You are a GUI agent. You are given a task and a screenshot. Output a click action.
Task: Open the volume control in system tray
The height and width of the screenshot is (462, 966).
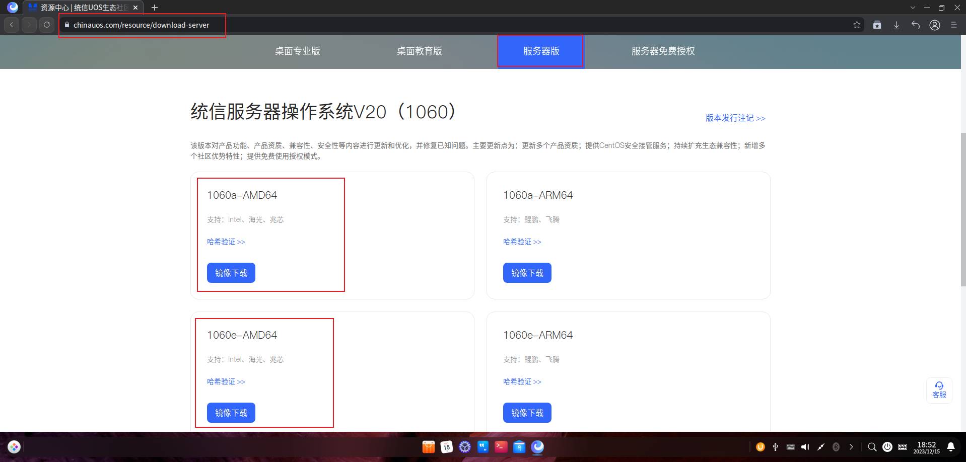tap(805, 447)
